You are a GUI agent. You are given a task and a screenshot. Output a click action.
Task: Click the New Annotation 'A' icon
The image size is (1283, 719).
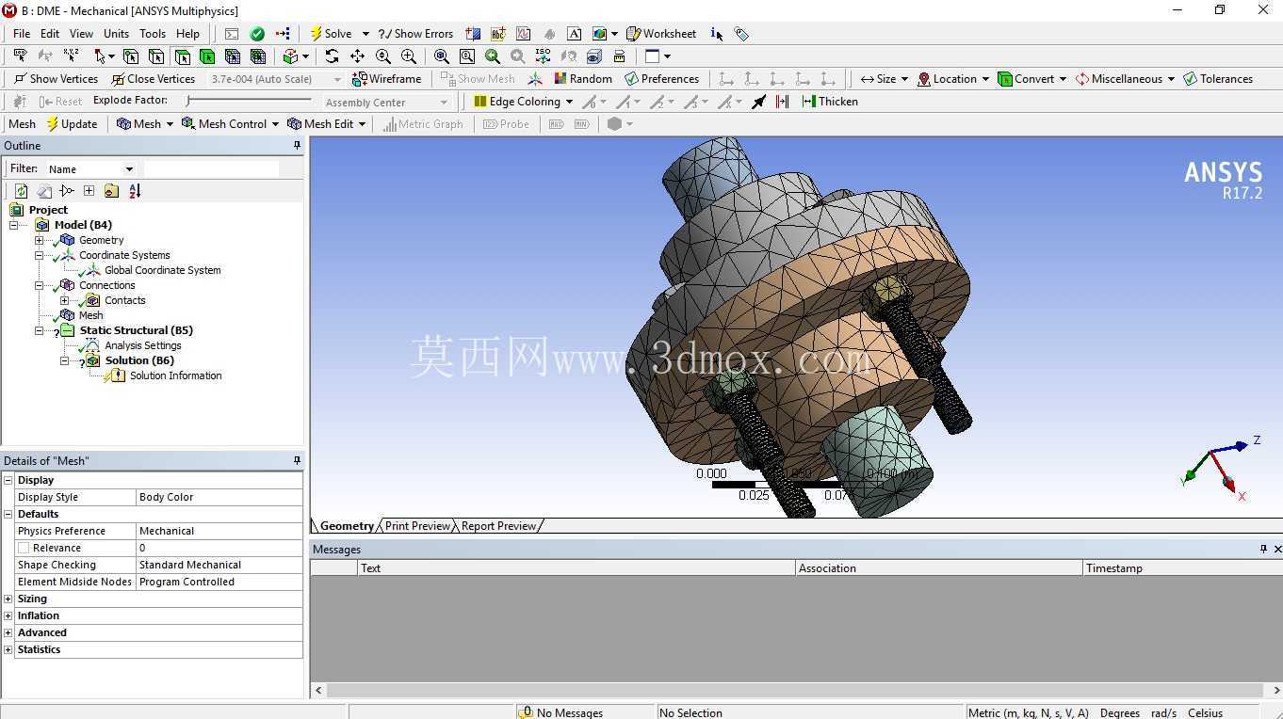(x=574, y=34)
